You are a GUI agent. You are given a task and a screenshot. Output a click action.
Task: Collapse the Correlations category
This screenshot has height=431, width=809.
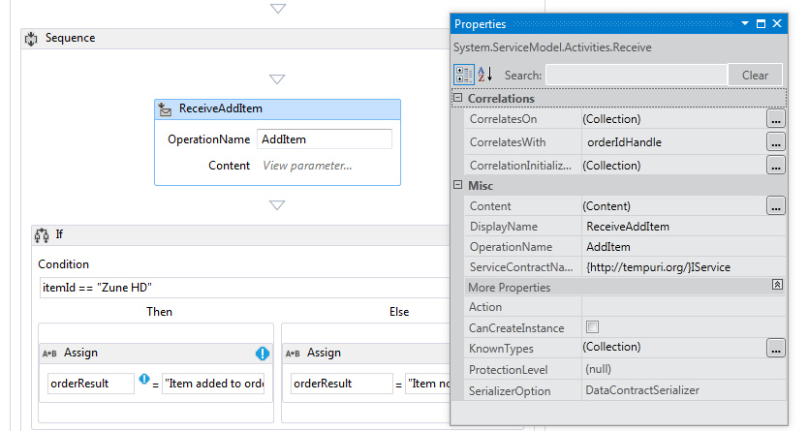[458, 99]
